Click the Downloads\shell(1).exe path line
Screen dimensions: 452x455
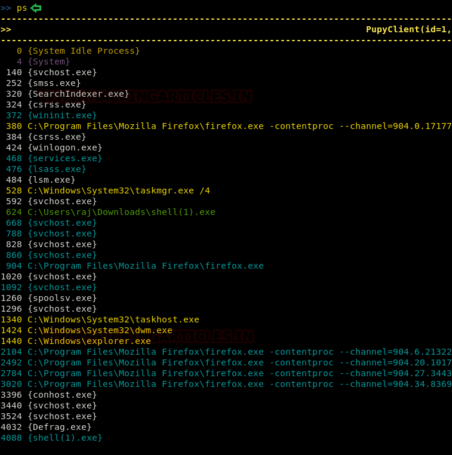coord(121,212)
